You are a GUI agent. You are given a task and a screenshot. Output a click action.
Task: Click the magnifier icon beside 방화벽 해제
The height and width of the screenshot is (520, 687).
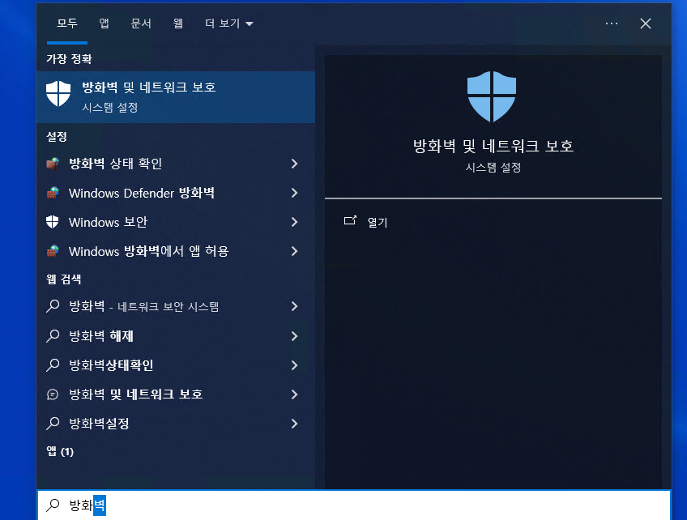[x=53, y=336]
